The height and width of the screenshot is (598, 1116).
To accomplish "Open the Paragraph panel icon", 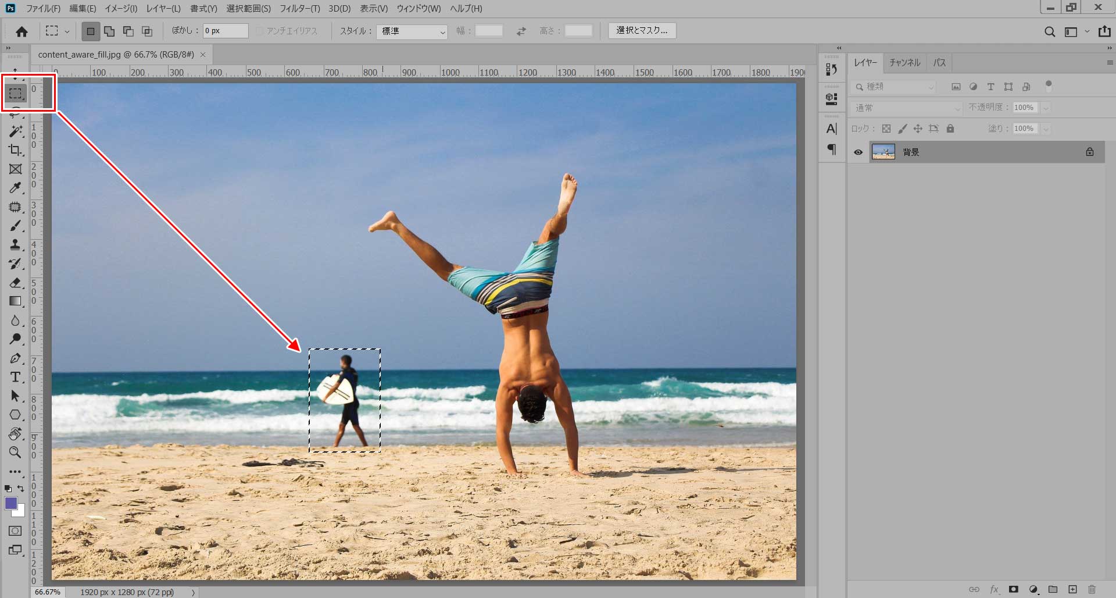I will point(832,149).
